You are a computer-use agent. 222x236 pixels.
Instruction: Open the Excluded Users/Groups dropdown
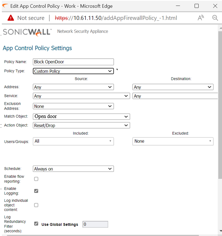(x=173, y=141)
